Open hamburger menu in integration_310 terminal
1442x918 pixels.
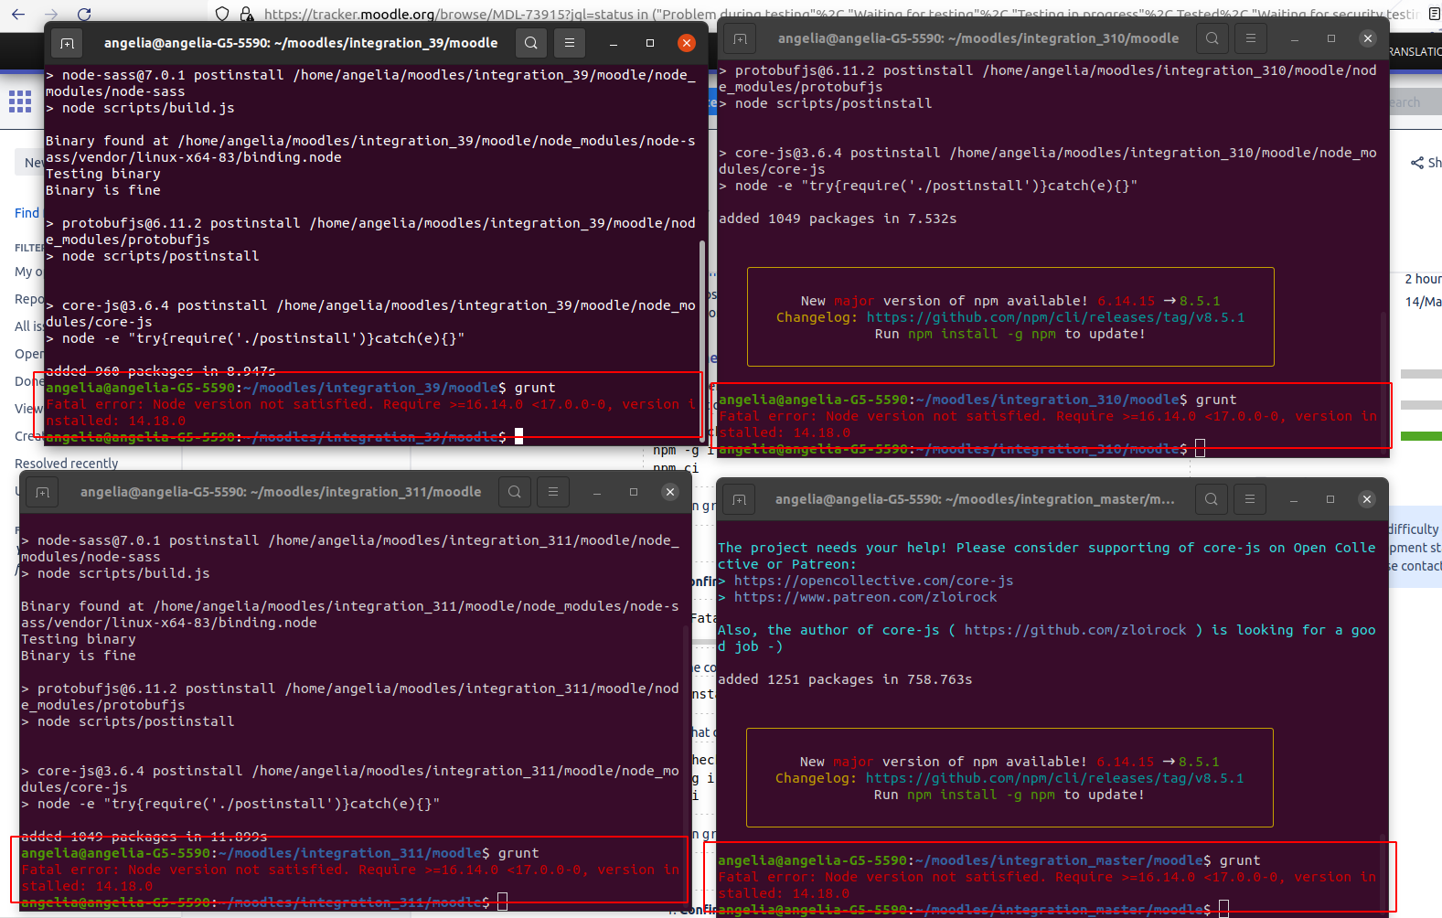click(x=1251, y=38)
